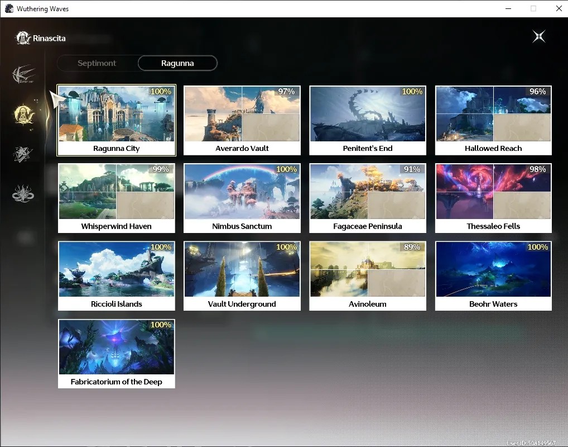
Task: Switch to the Septimont tab
Action: (97, 63)
